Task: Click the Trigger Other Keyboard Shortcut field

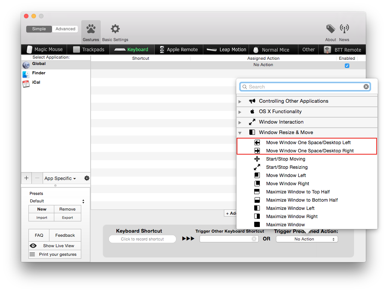Action: tap(229, 239)
